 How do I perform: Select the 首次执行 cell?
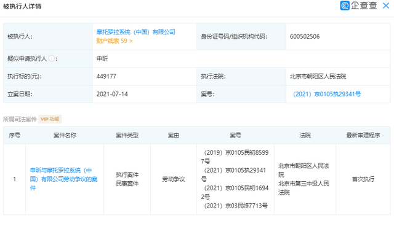(x=363, y=179)
